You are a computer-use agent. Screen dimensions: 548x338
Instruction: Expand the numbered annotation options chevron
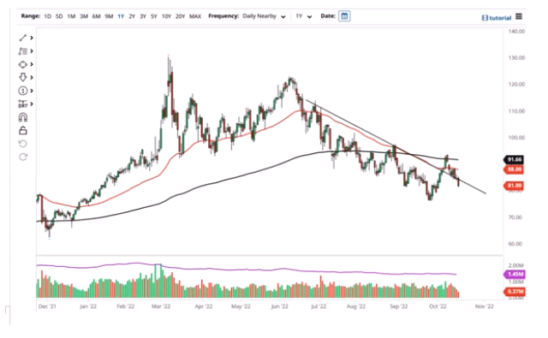tap(32, 91)
